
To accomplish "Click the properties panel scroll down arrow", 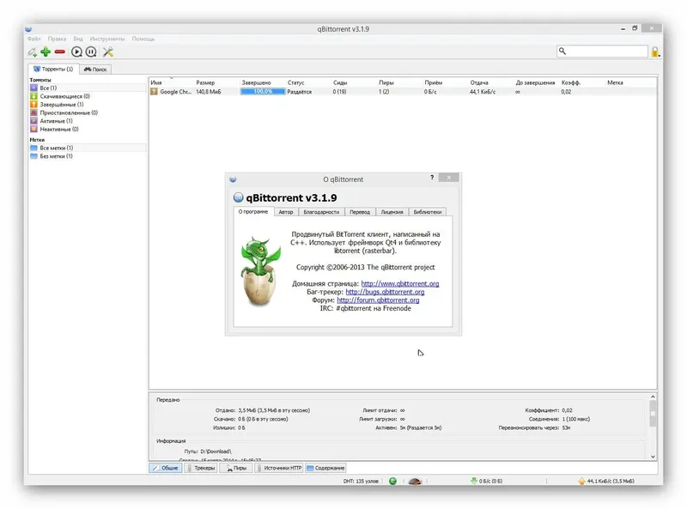I will [x=653, y=457].
